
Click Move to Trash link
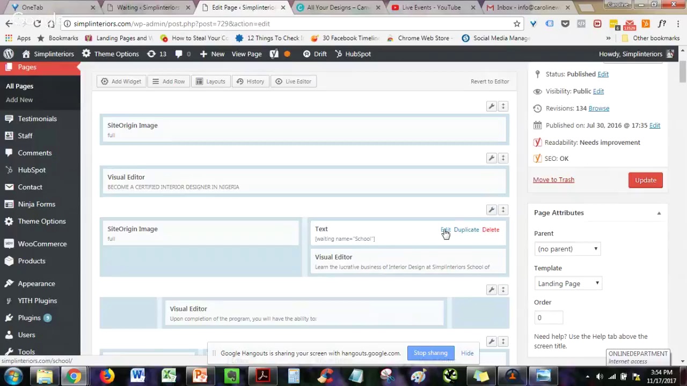tap(553, 180)
